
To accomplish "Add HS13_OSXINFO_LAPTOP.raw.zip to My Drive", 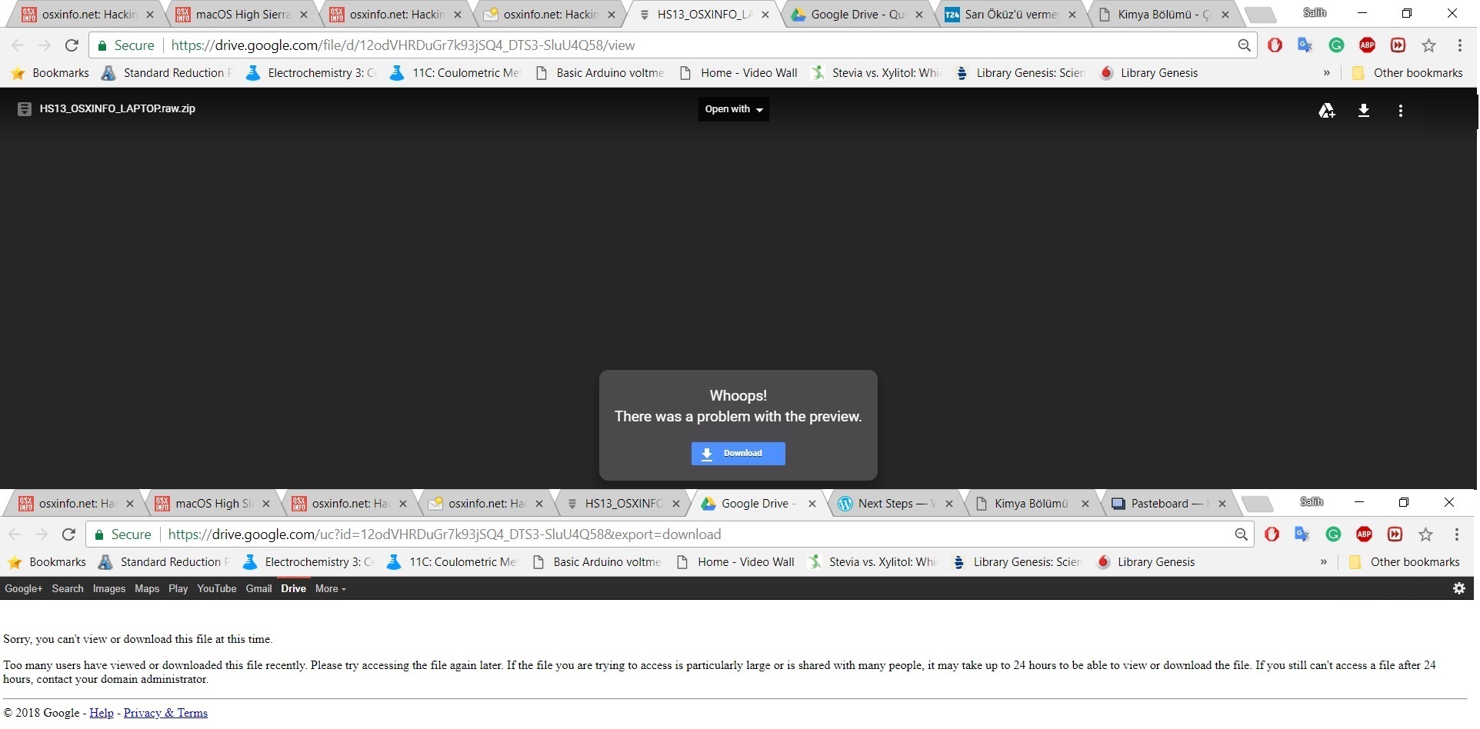I will coord(1326,110).
